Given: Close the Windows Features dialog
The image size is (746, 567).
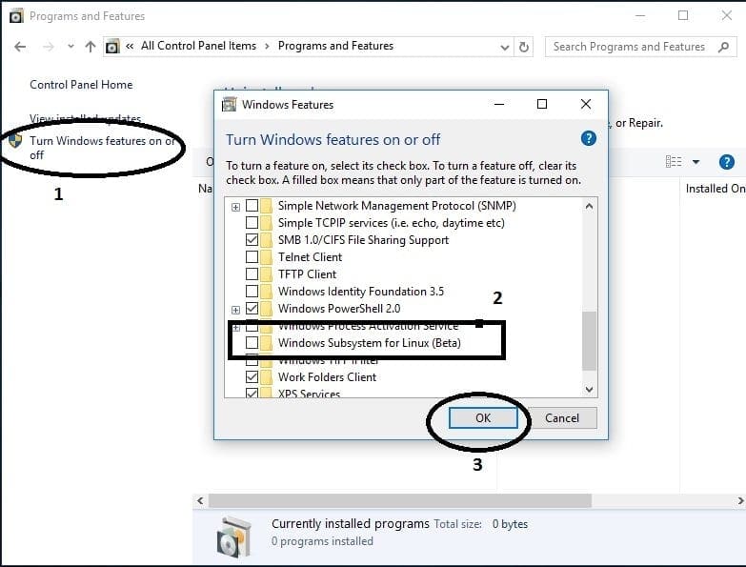Looking at the screenshot, I should 586,104.
